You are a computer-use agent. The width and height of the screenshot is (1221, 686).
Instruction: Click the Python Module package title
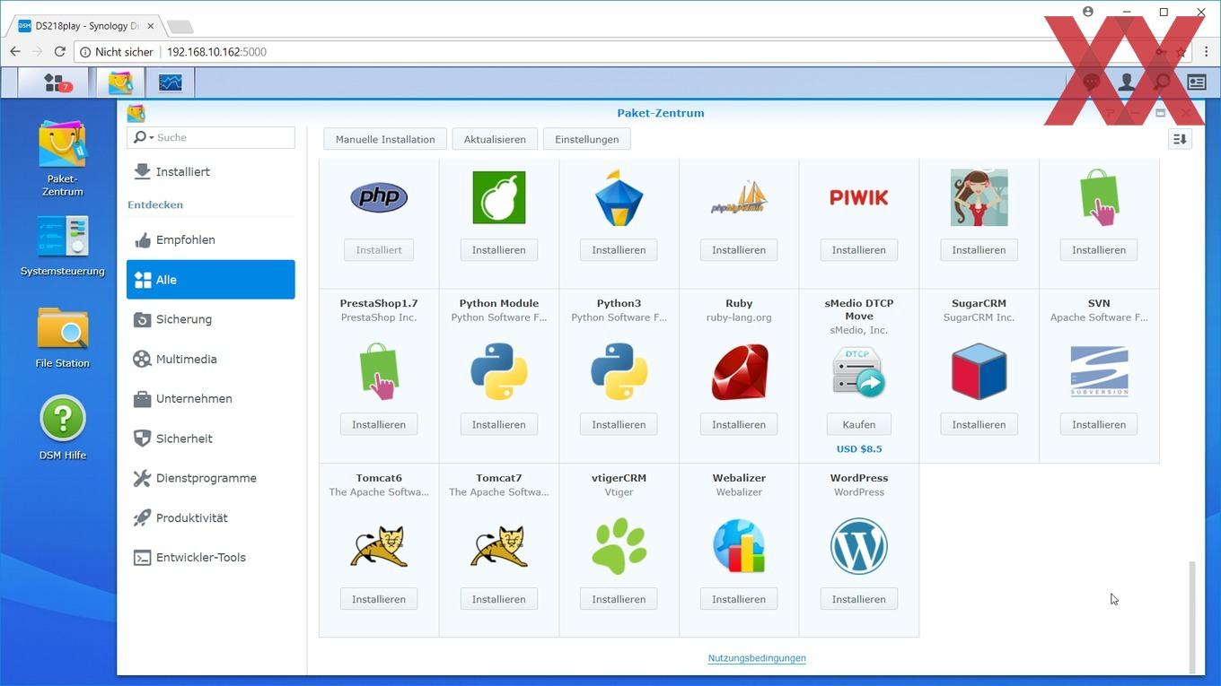pos(499,303)
